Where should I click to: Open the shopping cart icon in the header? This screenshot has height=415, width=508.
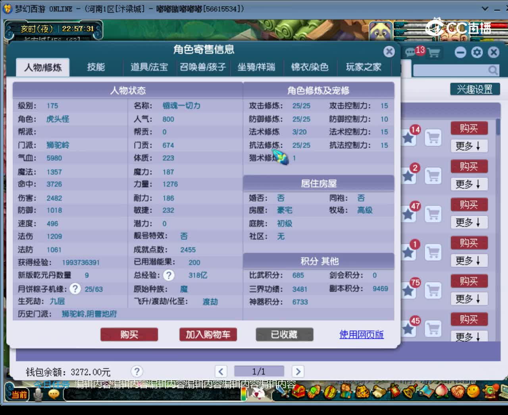[x=434, y=52]
